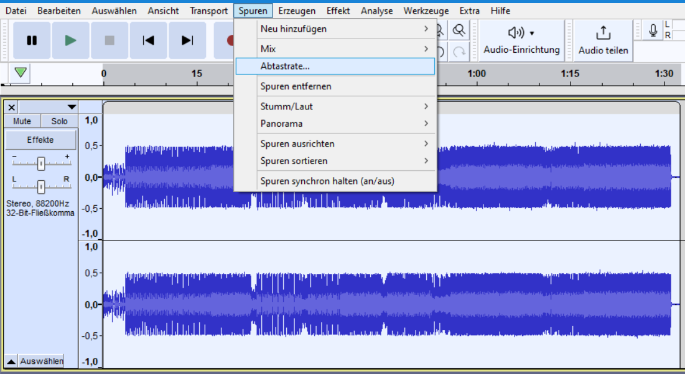Toggle Spuren synchron halten (an/aus)
Viewport: 685px width, 374px height.
(327, 181)
